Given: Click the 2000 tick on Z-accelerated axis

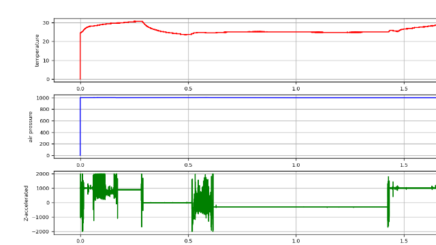Looking at the screenshot, I should click(x=42, y=174).
